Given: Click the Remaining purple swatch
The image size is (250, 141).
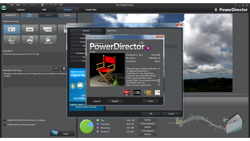Looking at the screenshot, I should (98, 128).
